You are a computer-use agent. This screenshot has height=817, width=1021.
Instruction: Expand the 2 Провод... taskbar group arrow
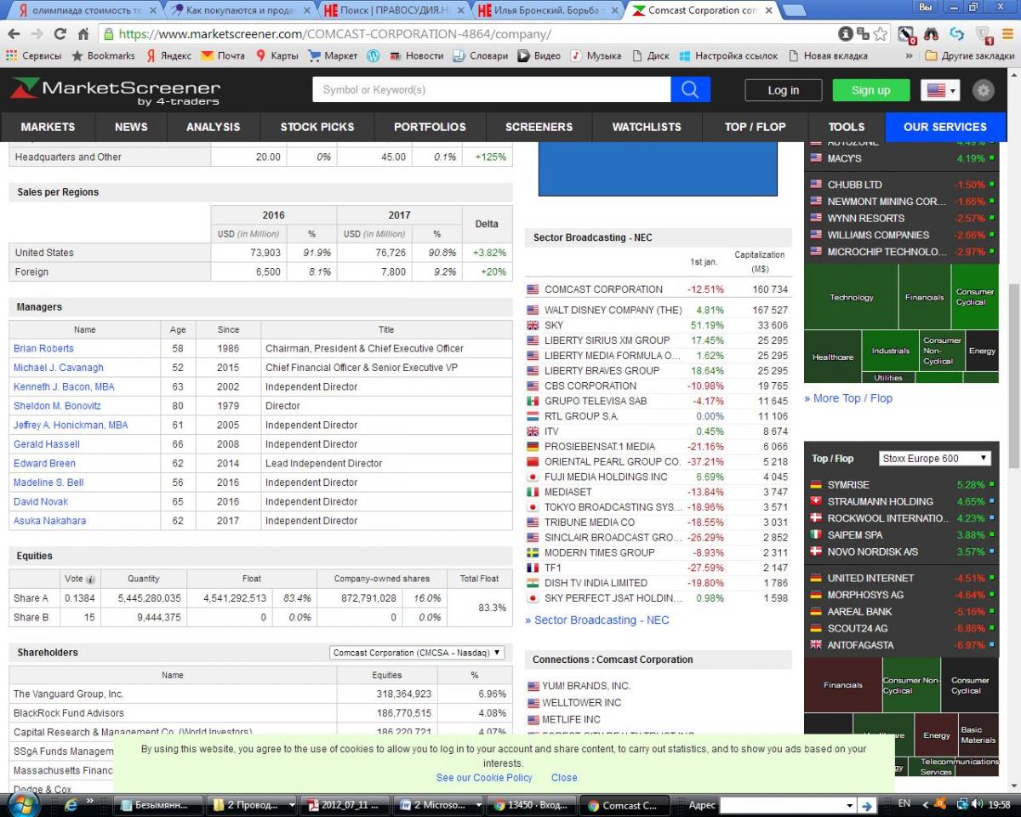pyautogui.click(x=293, y=805)
